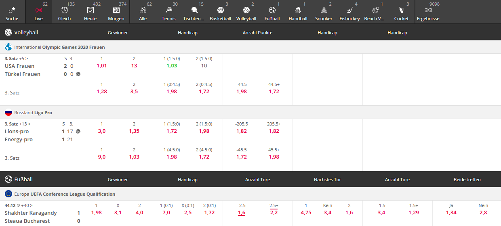This screenshot has height=226, width=501.
Task: Click the EU flag icon beside UEFA Conference League
Action: point(8,194)
